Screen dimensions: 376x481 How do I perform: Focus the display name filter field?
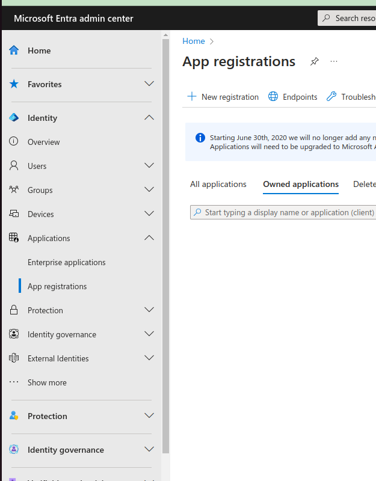click(283, 212)
